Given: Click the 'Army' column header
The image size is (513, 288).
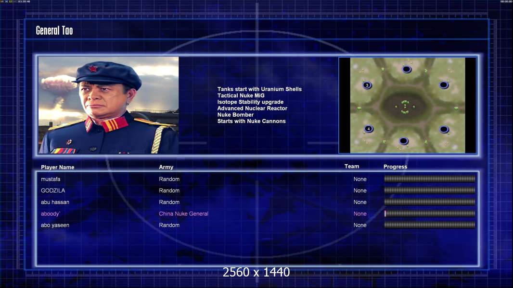Looking at the screenshot, I should click(166, 167).
